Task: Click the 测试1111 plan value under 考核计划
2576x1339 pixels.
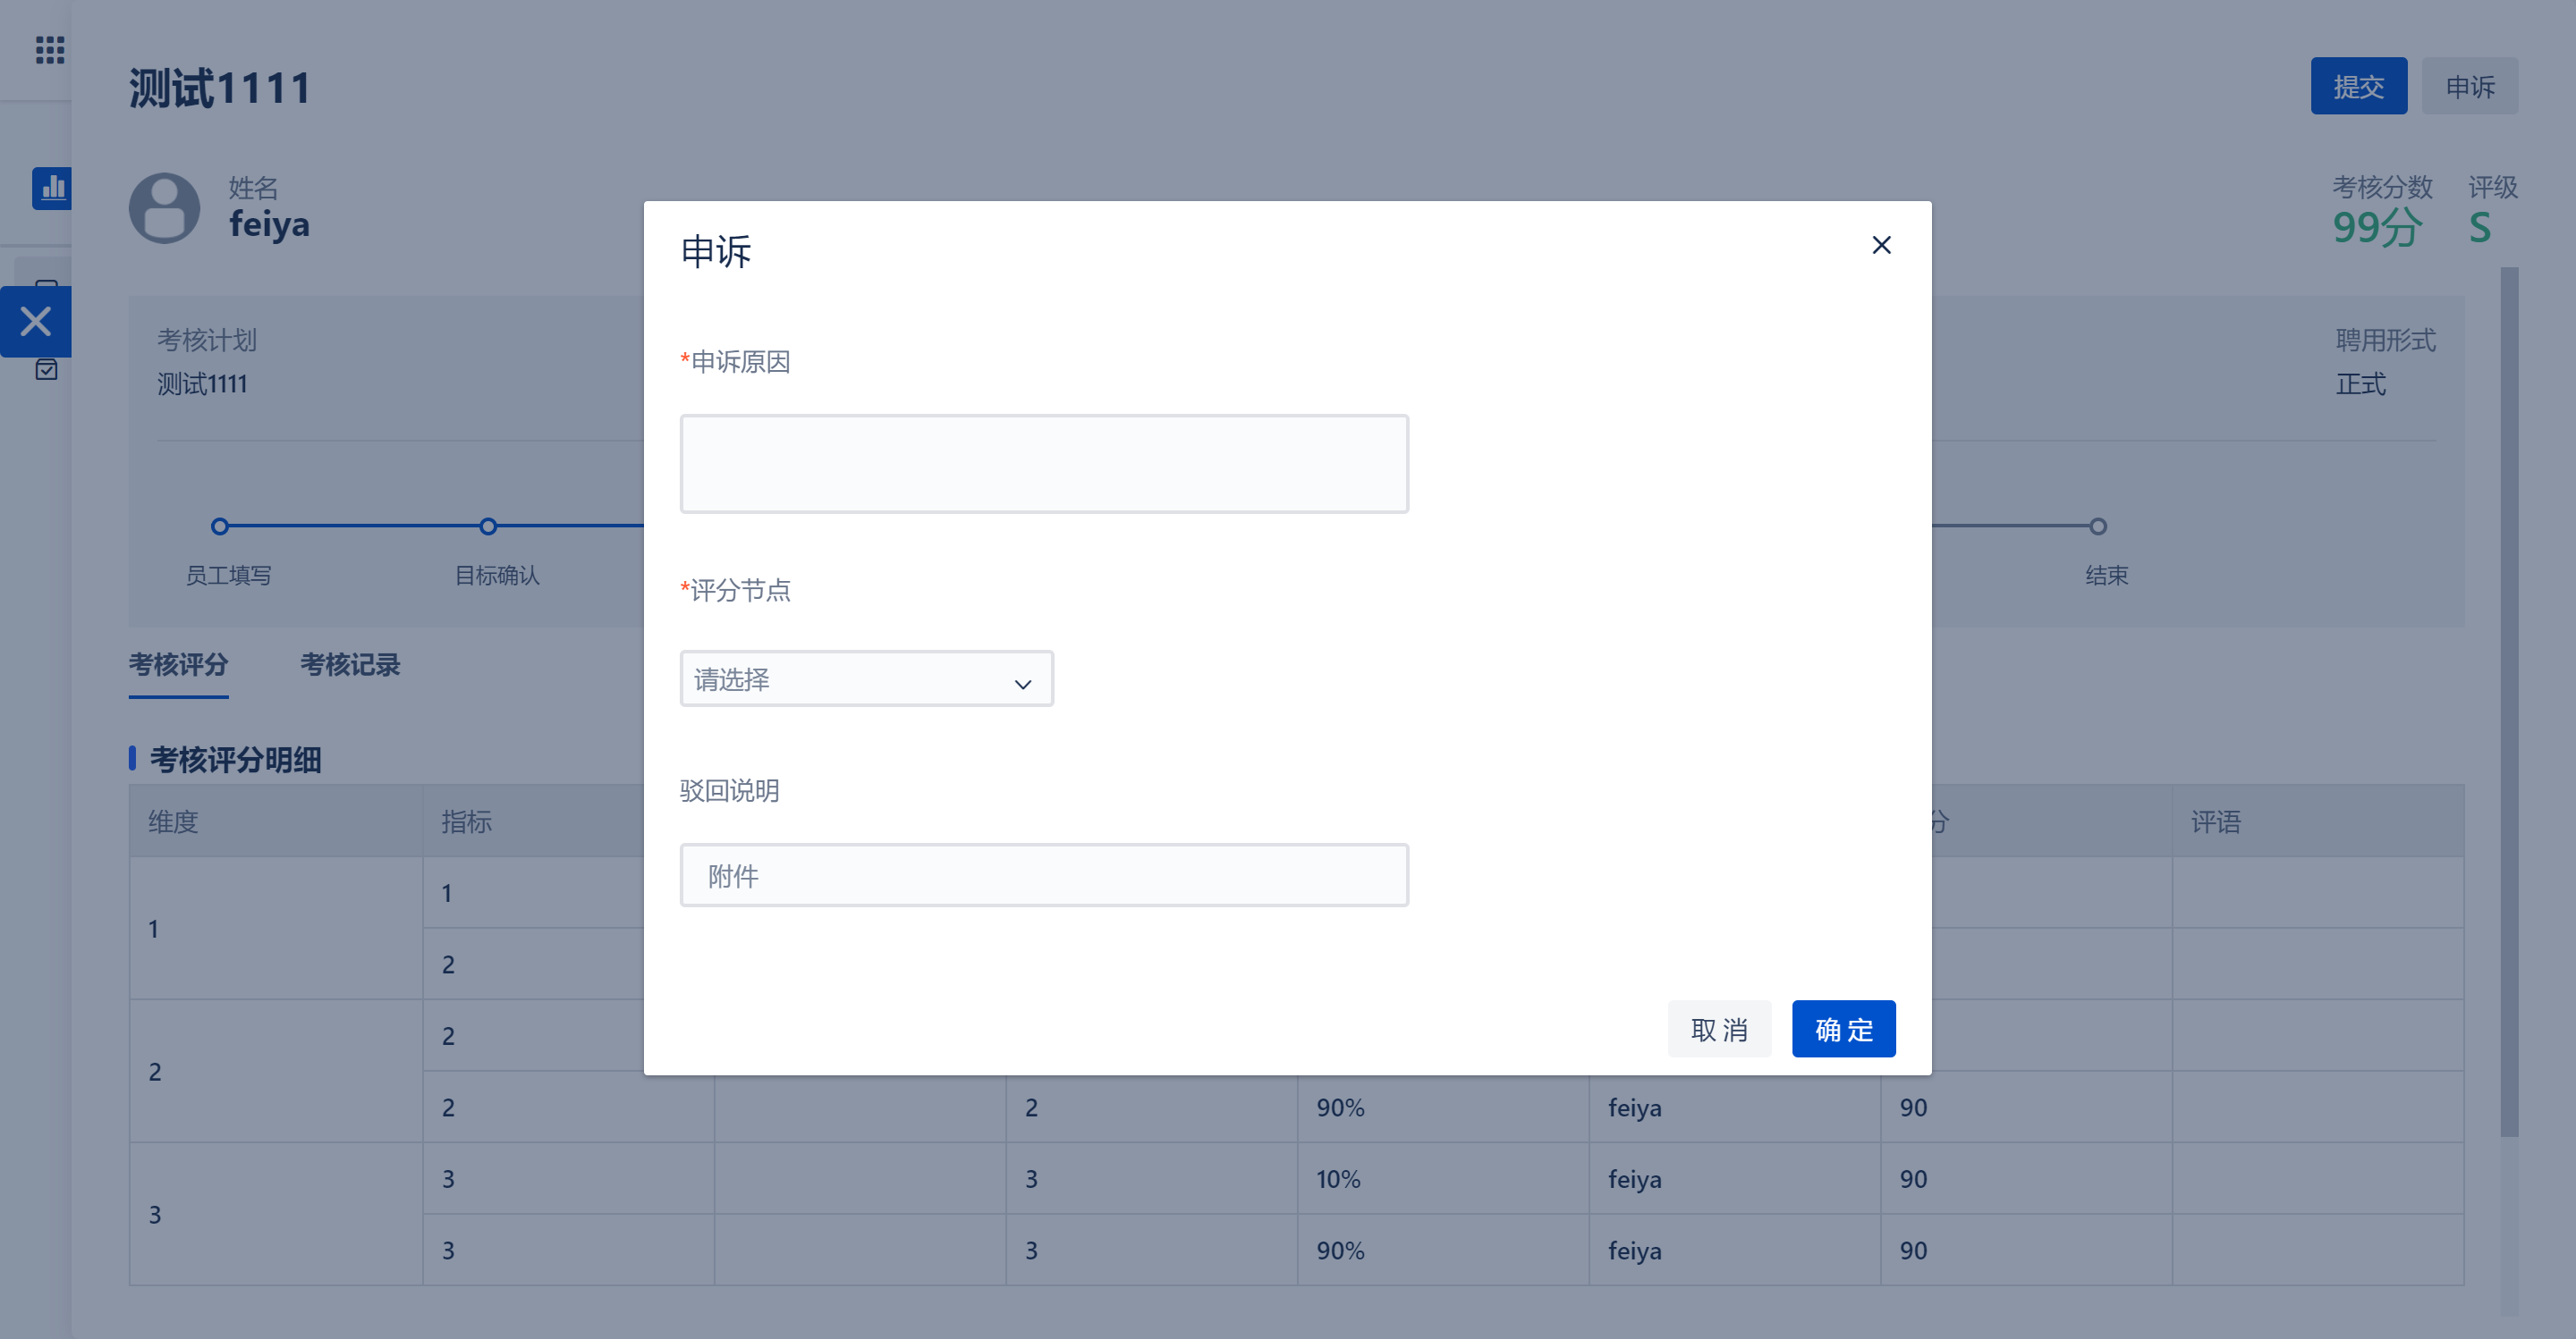Action: click(x=202, y=383)
